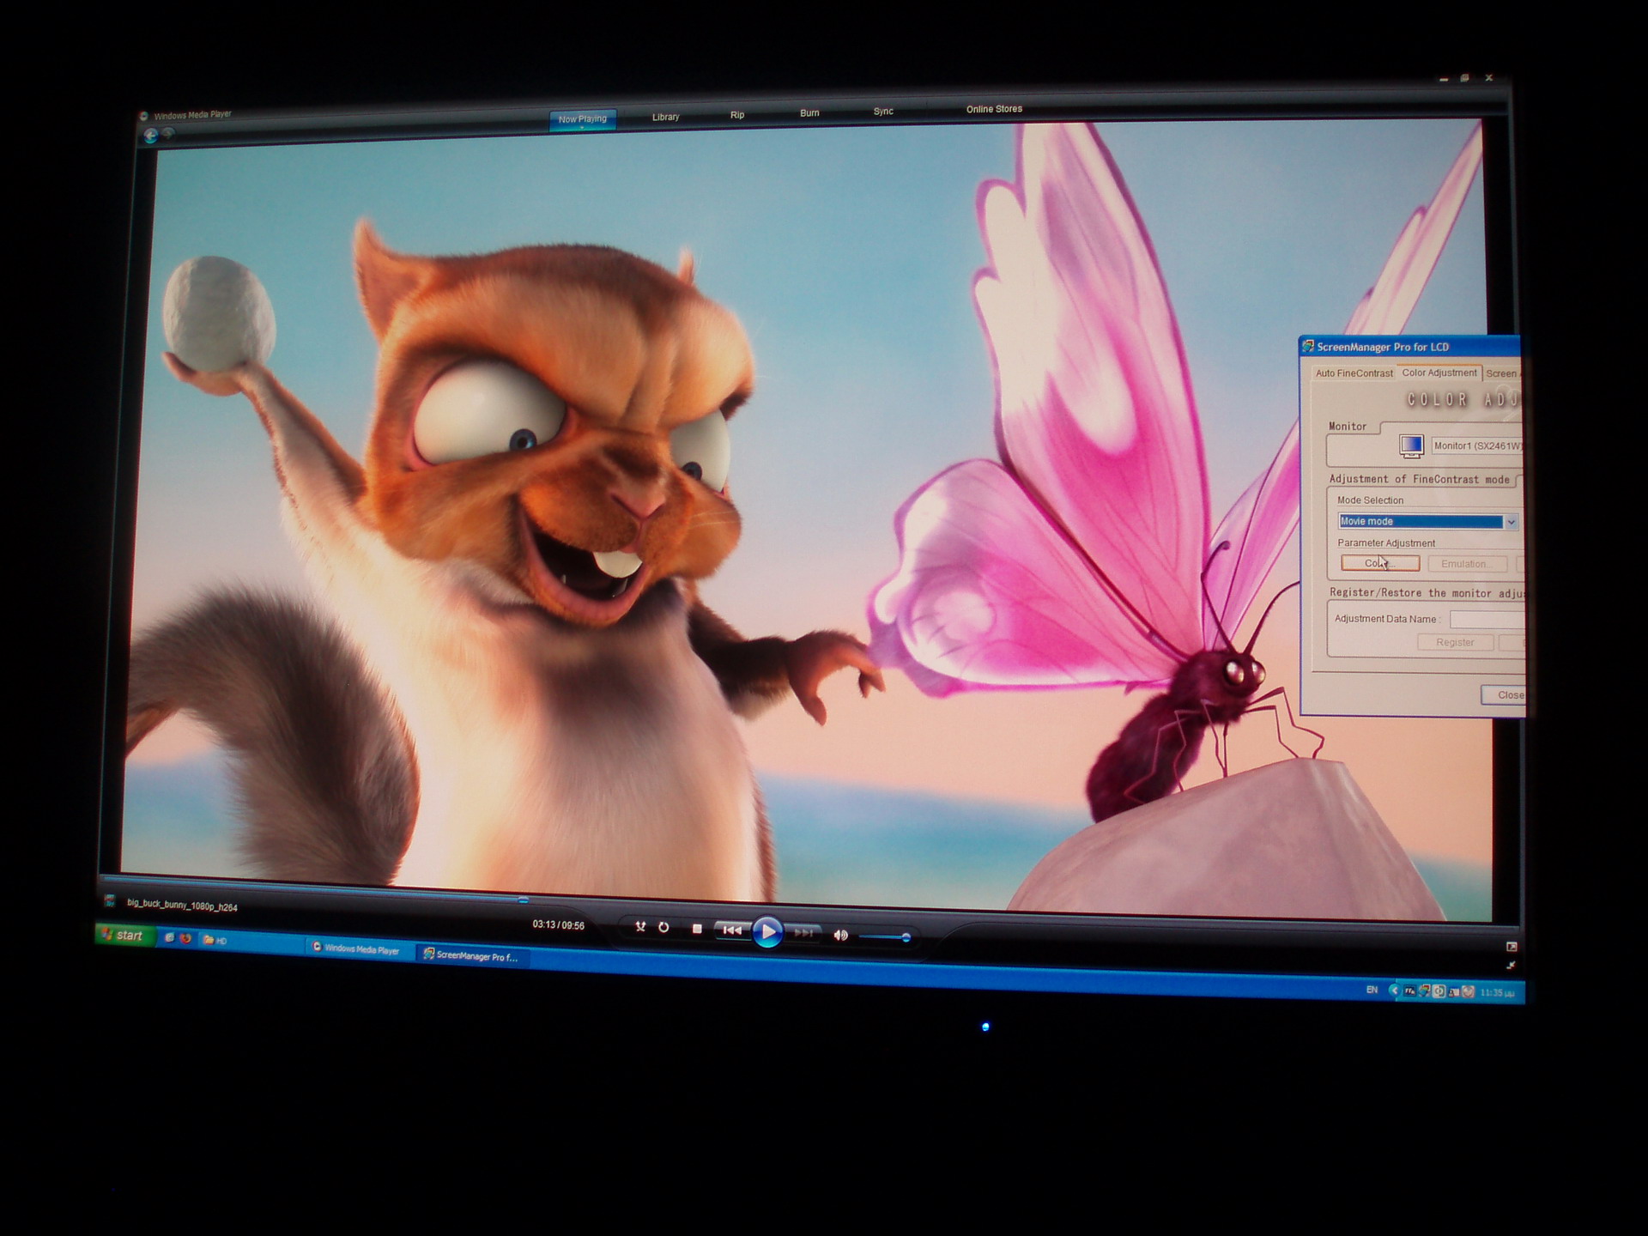The image size is (1648, 1236).
Task: Click the ffdshow tray icon
Action: [x=1409, y=991]
